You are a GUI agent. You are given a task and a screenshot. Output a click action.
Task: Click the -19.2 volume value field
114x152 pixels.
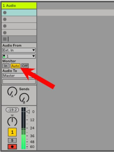[x=12, y=110]
